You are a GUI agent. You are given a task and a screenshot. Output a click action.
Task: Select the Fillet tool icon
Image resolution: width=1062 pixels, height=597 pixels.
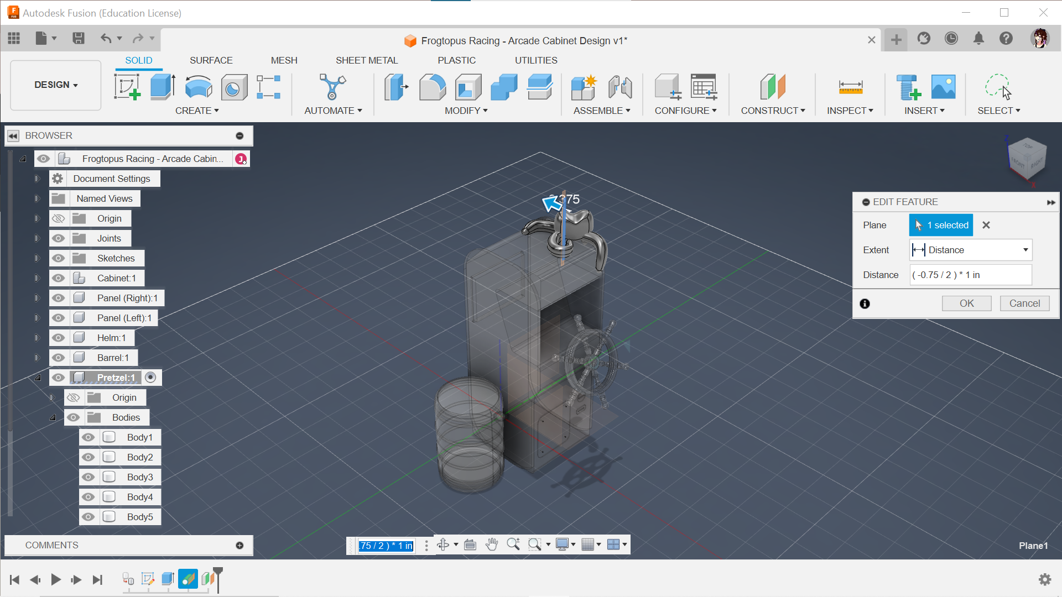pyautogui.click(x=432, y=87)
